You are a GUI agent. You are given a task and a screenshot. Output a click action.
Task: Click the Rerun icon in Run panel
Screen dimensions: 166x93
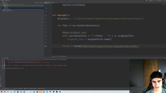pyautogui.click(x=2, y=60)
